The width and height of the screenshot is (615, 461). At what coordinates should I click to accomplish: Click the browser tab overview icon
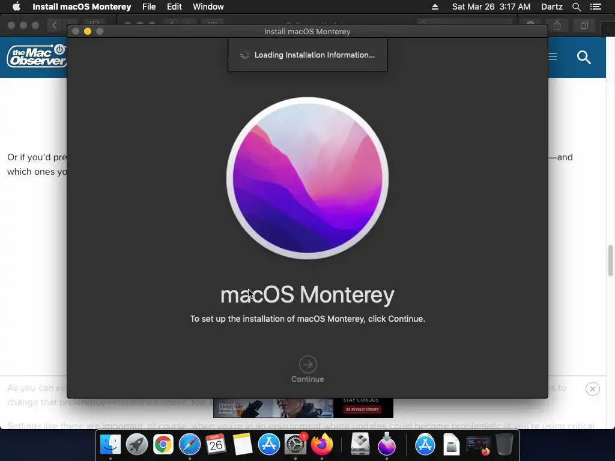(x=584, y=25)
